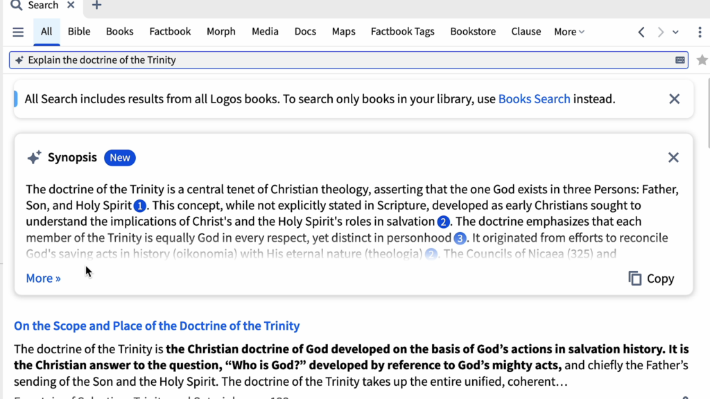Click citation number 3 in synopsis
The image size is (710, 399).
(460, 238)
